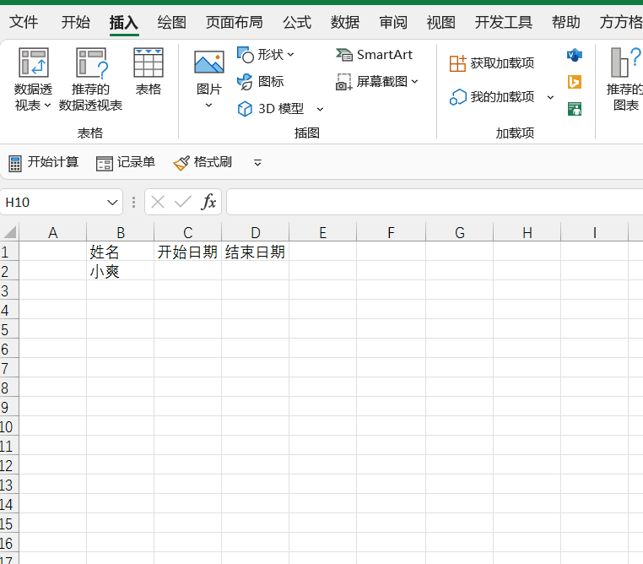643x564 pixels.
Task: Open Recommended PivotTables (推荐的数据透视表)
Action: 90,79
